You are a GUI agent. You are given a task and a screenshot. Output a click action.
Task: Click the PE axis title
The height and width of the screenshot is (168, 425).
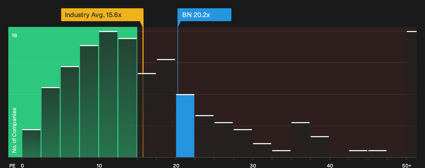12,165
